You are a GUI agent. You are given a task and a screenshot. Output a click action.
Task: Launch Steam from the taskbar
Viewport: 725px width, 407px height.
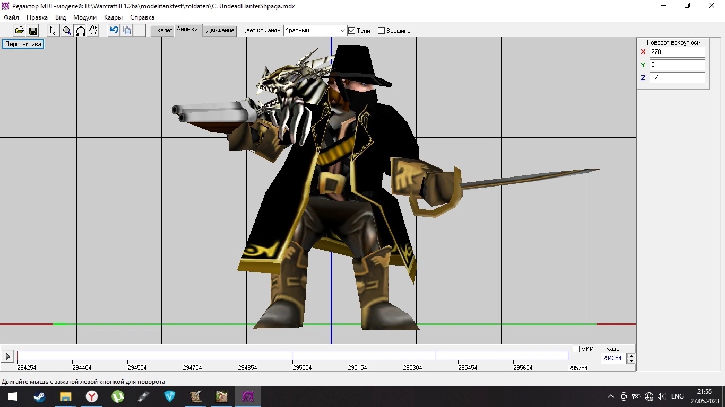pyautogui.click(x=39, y=396)
